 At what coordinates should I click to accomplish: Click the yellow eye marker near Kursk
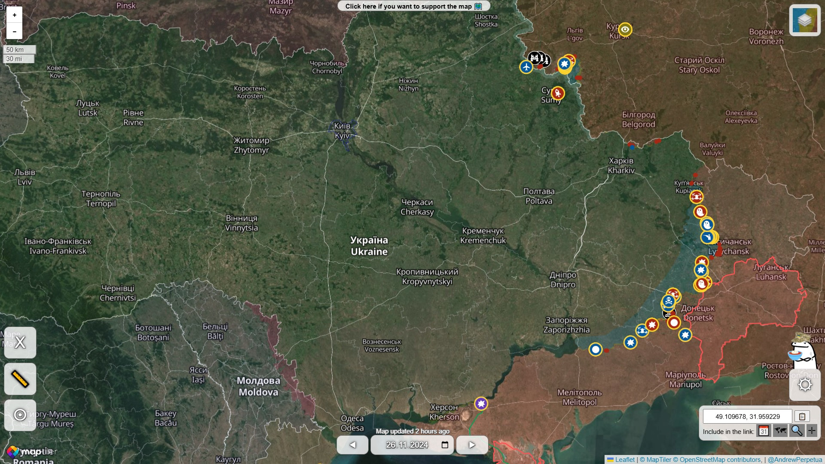625,29
